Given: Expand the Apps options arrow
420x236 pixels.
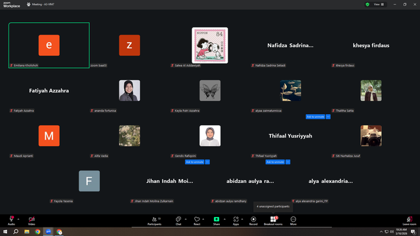Looking at the screenshot, I should click(242, 219).
